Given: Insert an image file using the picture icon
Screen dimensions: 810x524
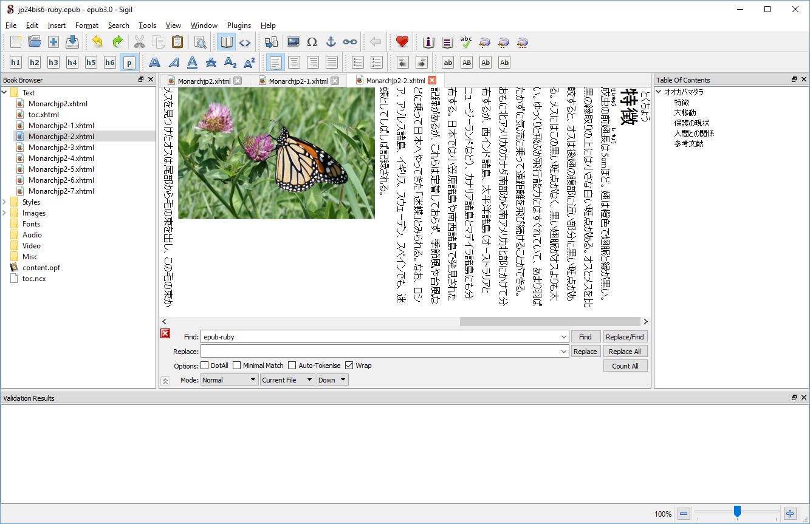Looking at the screenshot, I should pos(293,42).
